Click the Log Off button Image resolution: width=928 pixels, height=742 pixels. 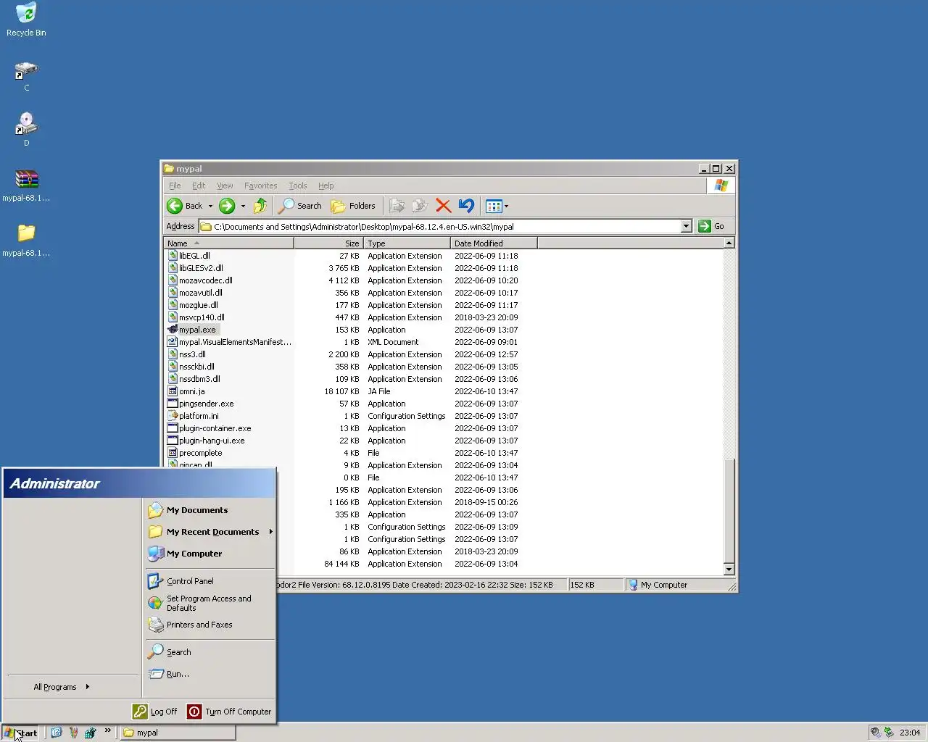click(x=154, y=712)
